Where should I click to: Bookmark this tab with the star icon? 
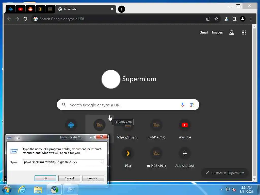click(216, 19)
